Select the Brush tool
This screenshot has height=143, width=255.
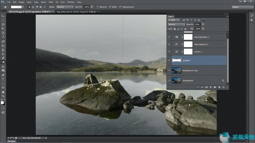(3, 46)
